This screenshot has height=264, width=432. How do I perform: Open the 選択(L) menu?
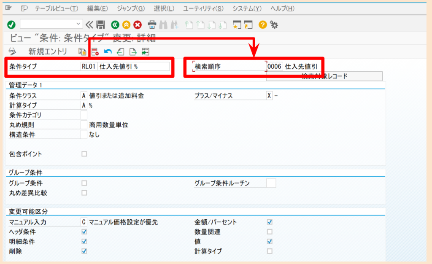(164, 8)
